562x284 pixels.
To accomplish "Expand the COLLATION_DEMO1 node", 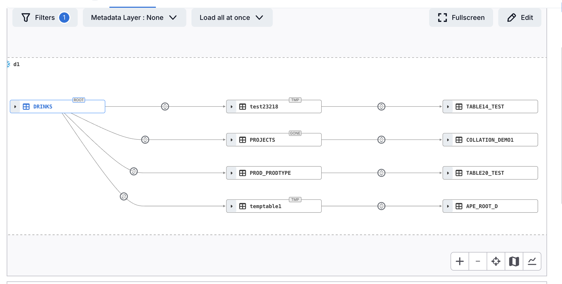I will tap(448, 140).
